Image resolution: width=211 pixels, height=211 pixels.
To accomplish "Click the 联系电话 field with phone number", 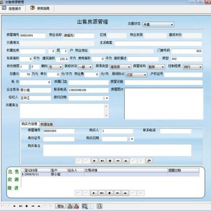I will (89, 90).
